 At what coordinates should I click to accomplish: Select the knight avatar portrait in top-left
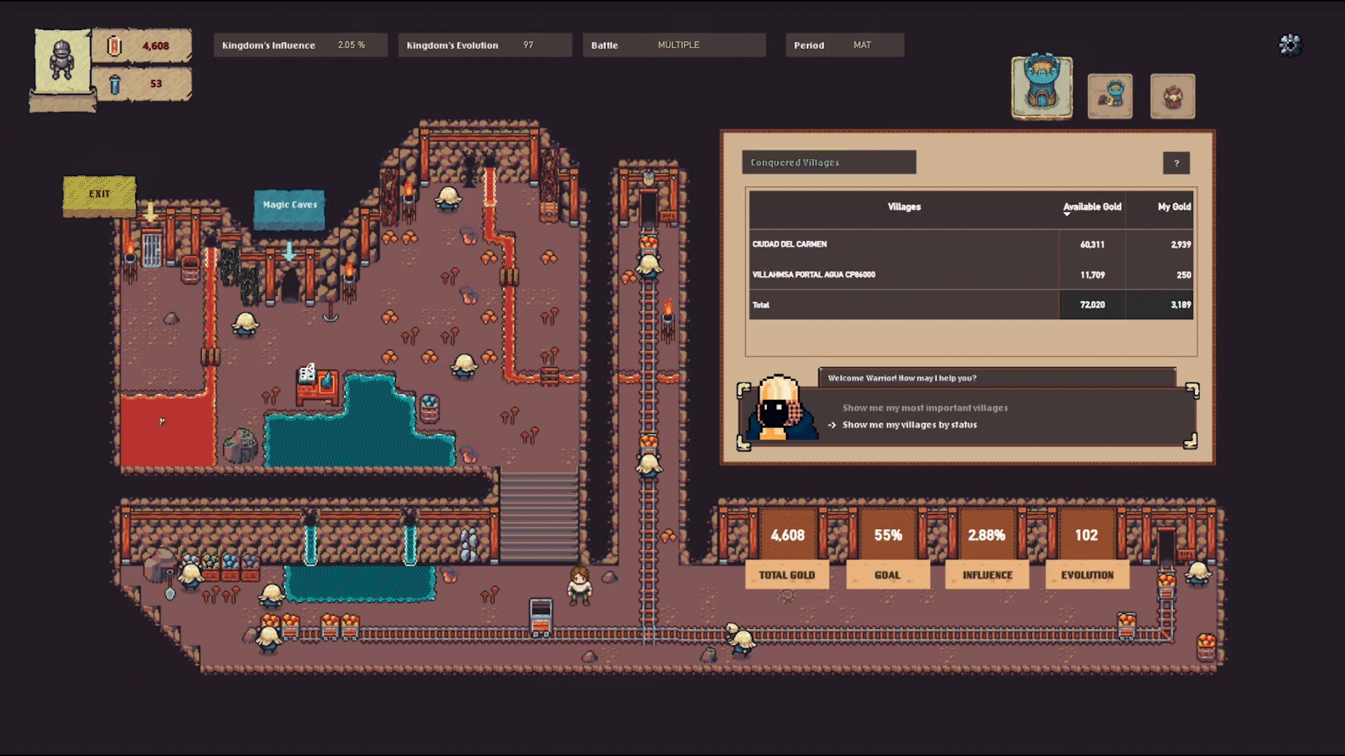62,63
